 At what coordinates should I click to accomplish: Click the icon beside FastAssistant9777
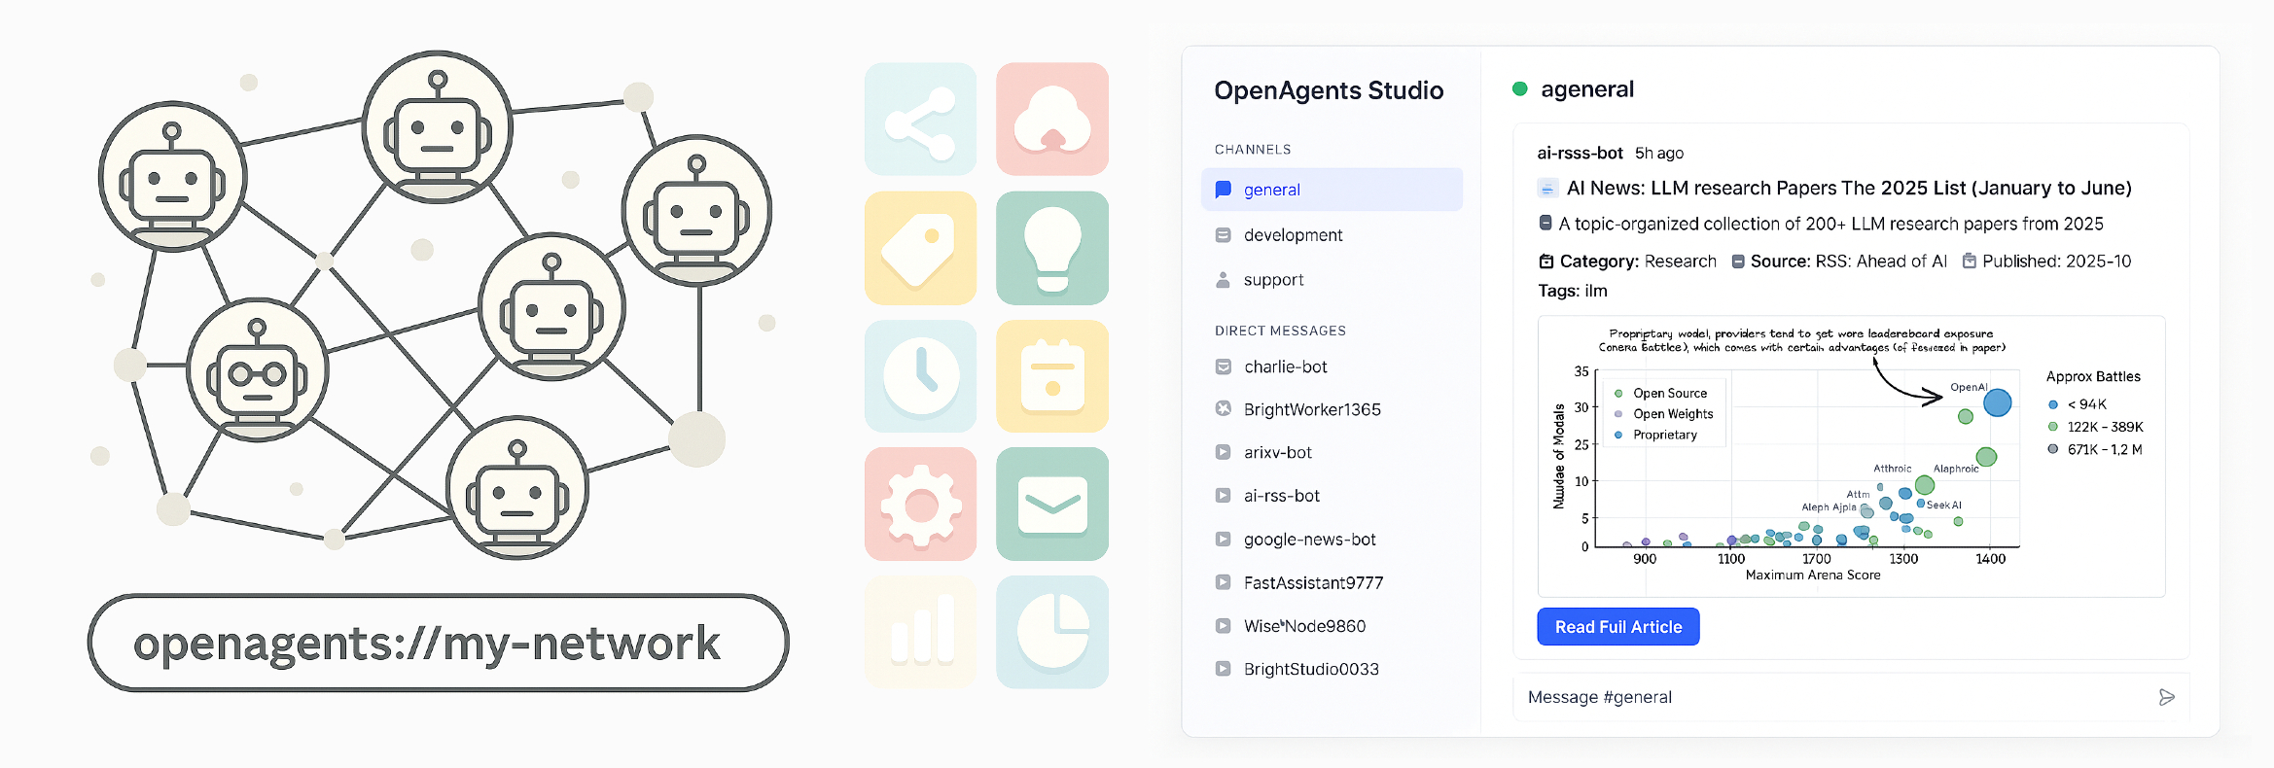[x=1224, y=582]
